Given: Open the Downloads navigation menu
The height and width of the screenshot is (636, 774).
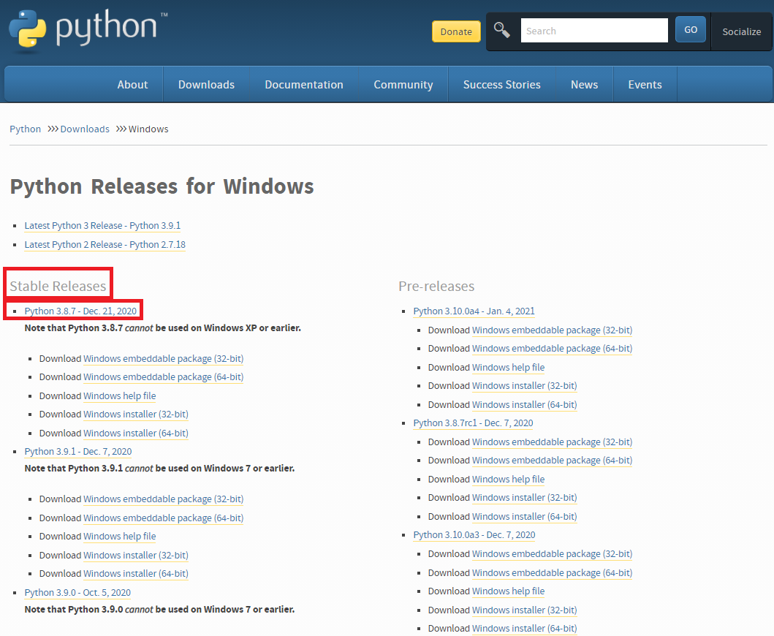Looking at the screenshot, I should pyautogui.click(x=206, y=85).
